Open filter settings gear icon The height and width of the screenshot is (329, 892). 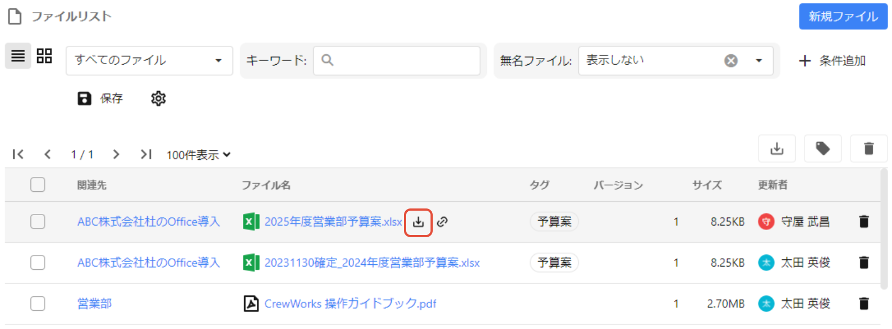click(x=158, y=98)
